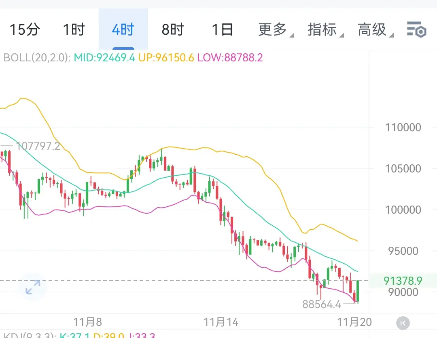437x338 pixels.
Task: Click the 90000 price axis label
Action: coord(403,292)
